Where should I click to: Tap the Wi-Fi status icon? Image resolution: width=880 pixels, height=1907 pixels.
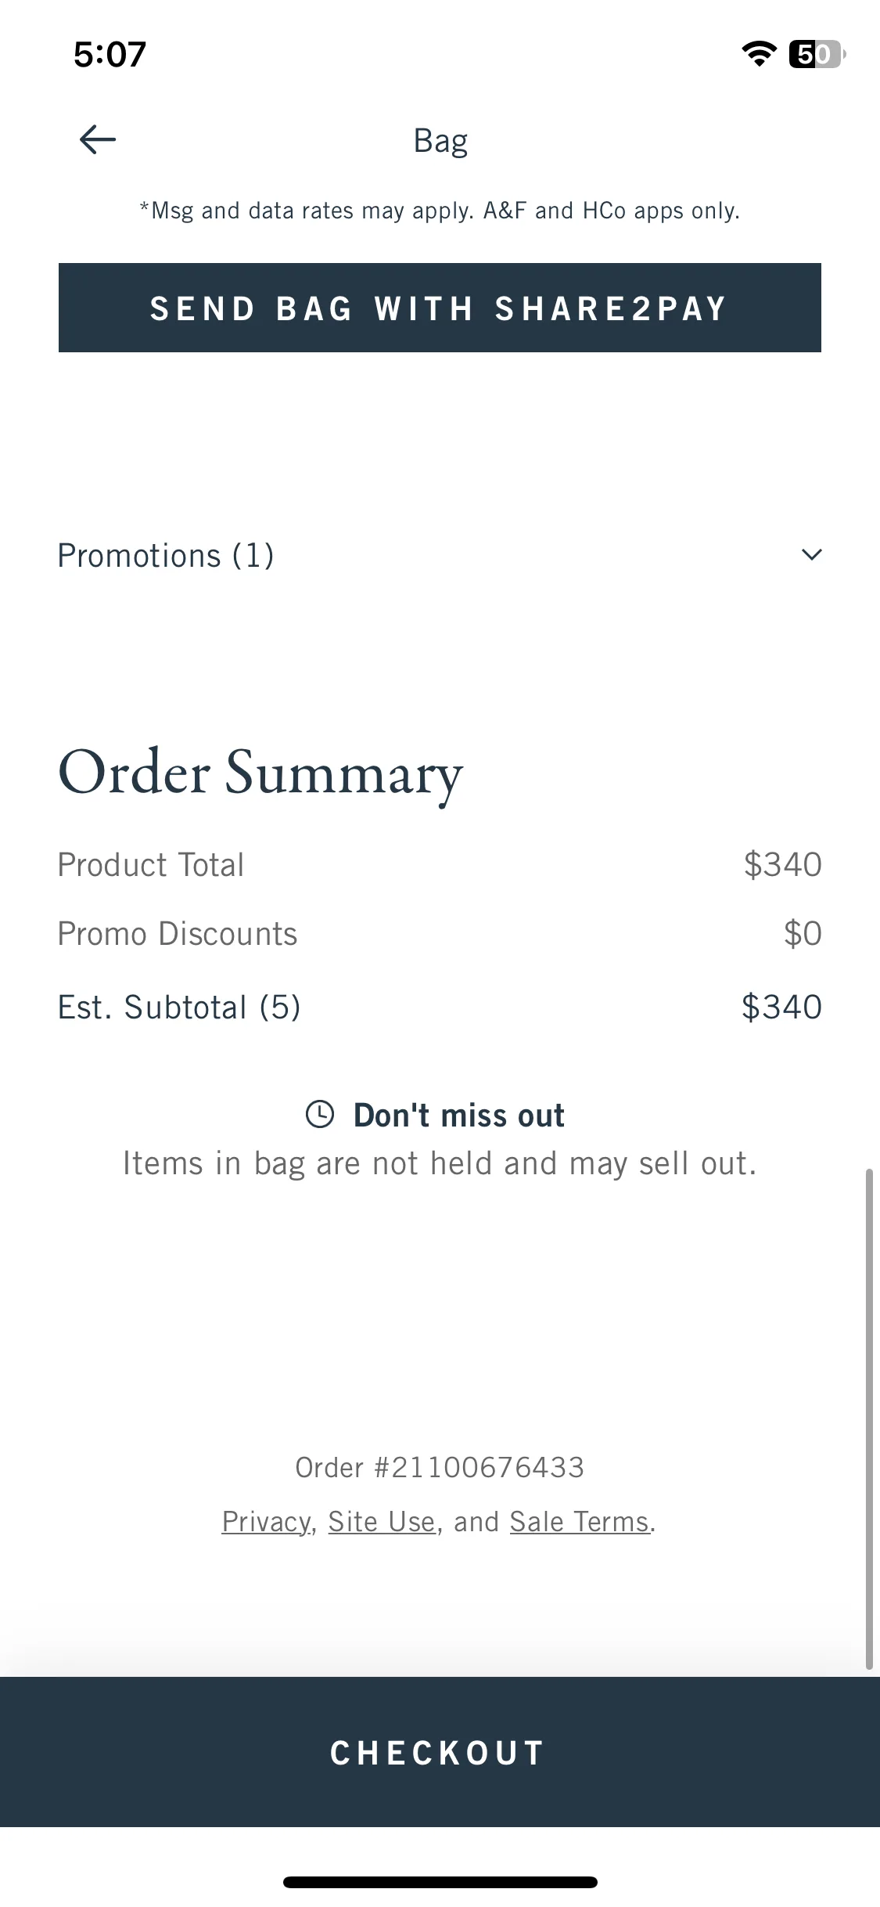759,53
